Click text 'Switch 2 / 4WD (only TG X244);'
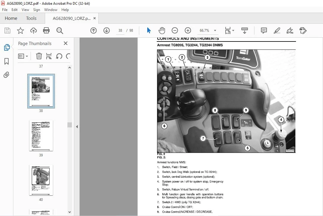This screenshot has width=323, height=216. [x=181, y=202]
